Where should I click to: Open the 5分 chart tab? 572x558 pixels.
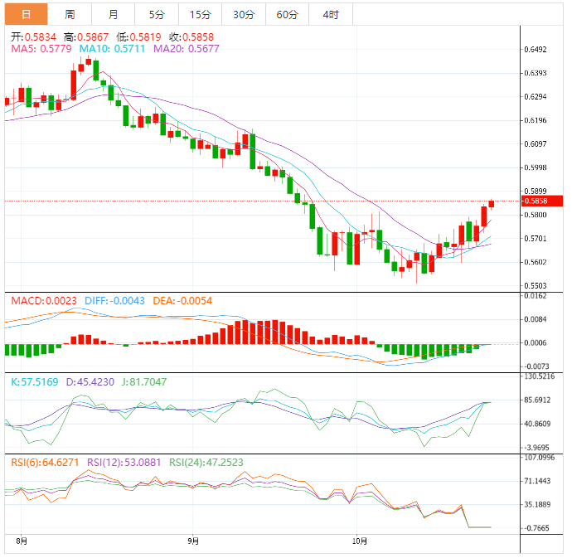[157, 14]
